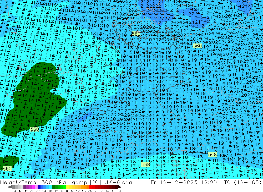Click the 560 label in the bottom-left corner
263x192 pixels.
[7, 169]
